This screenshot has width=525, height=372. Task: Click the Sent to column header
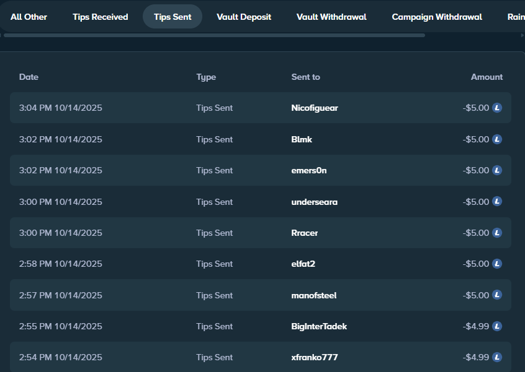point(306,77)
